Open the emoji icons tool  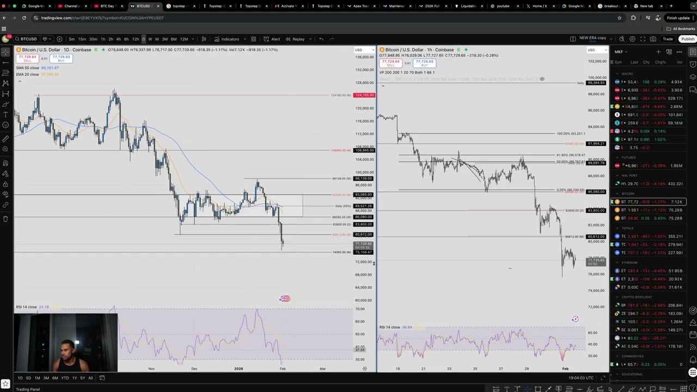click(x=6, y=125)
